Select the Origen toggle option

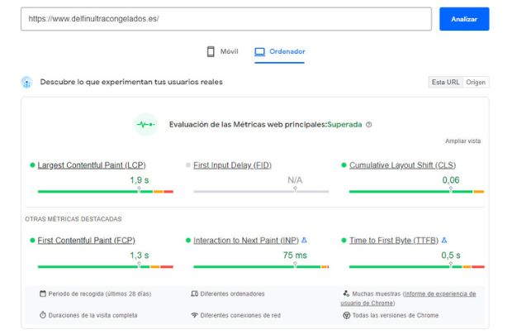476,82
